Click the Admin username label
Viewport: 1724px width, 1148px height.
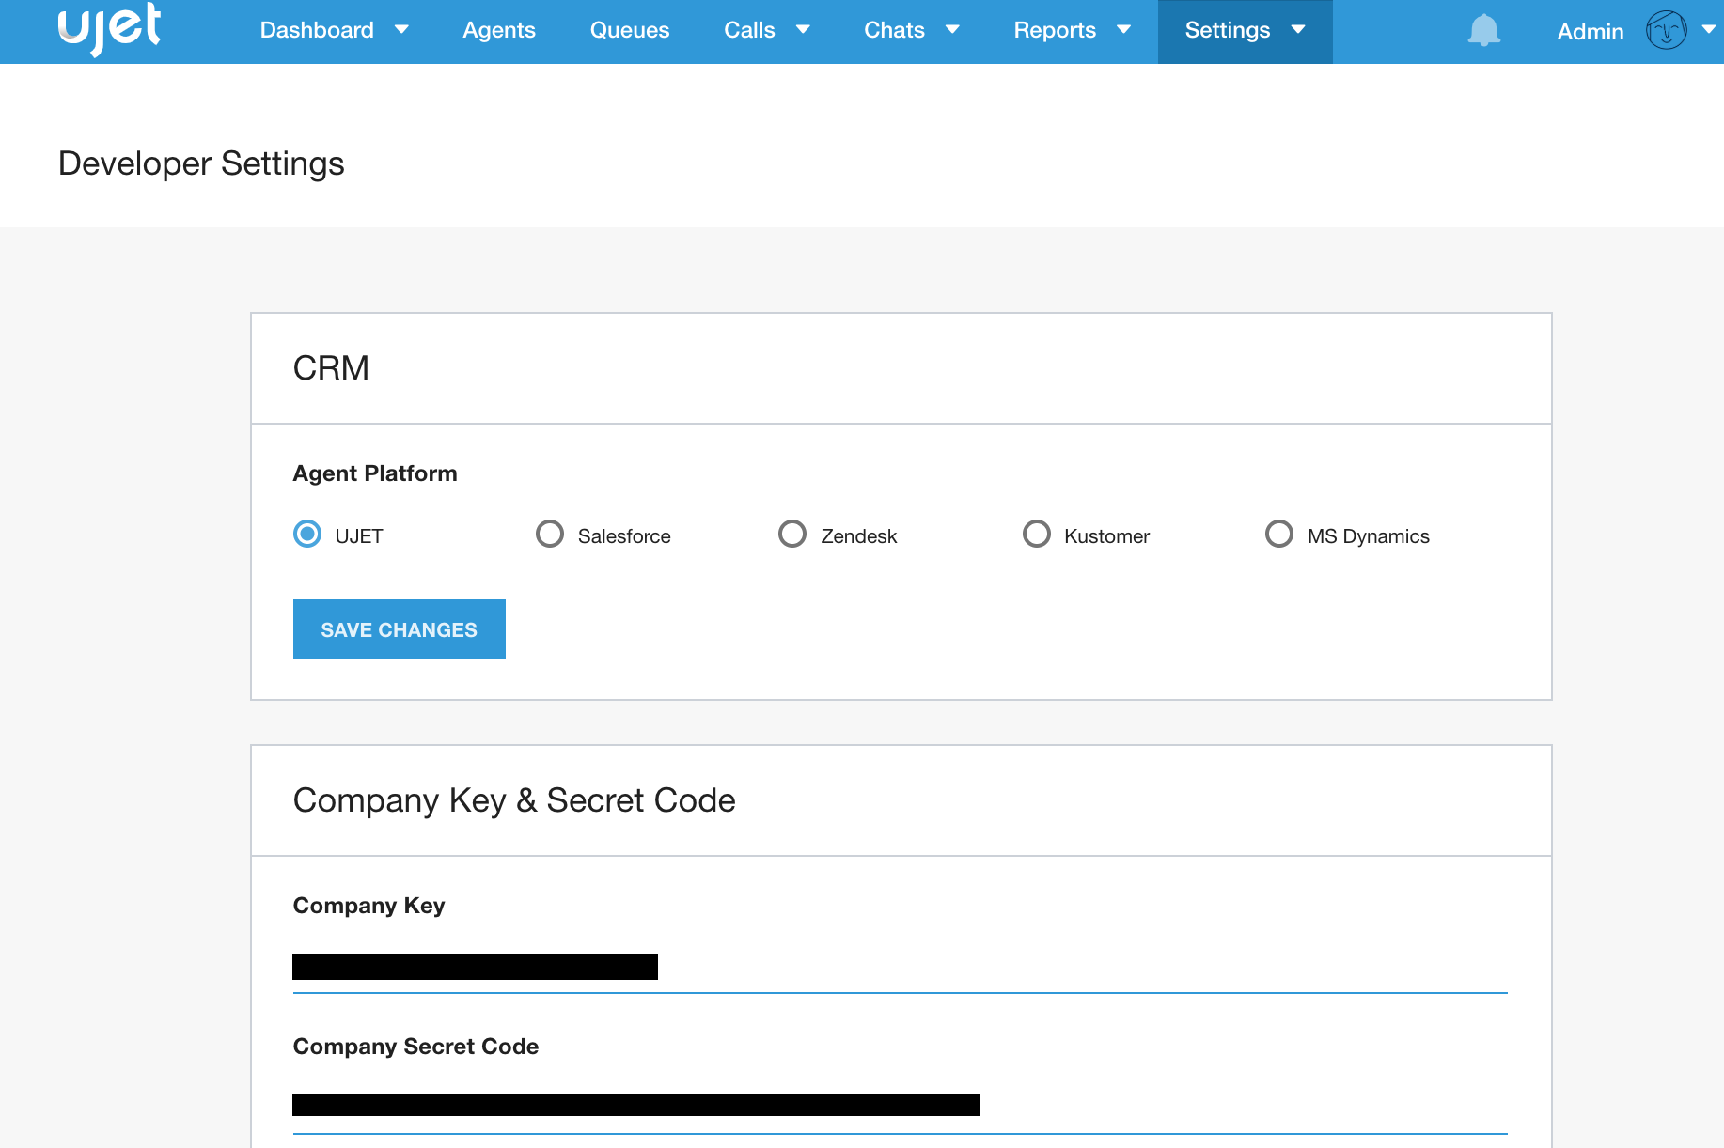pyautogui.click(x=1590, y=32)
